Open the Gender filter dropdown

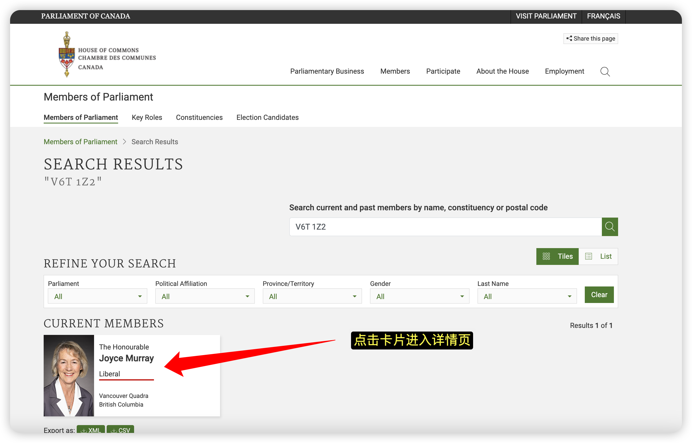(419, 296)
